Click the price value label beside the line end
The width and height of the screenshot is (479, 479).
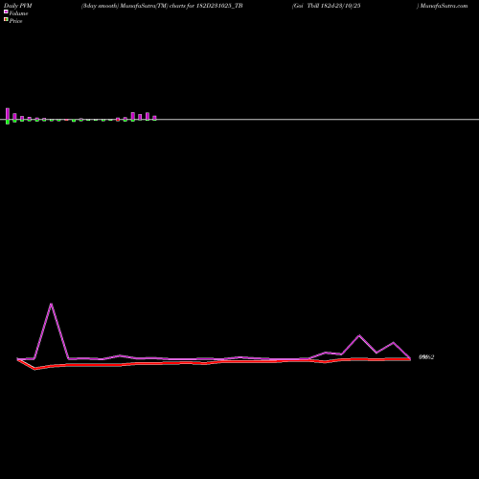[426, 357]
